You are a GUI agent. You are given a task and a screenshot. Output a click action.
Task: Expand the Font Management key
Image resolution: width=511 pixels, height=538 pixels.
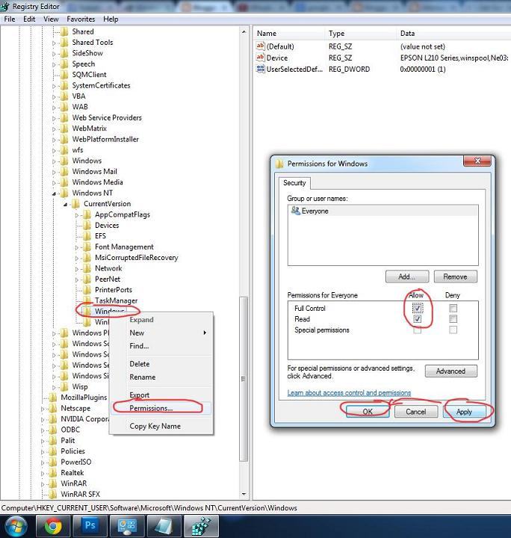pos(76,247)
